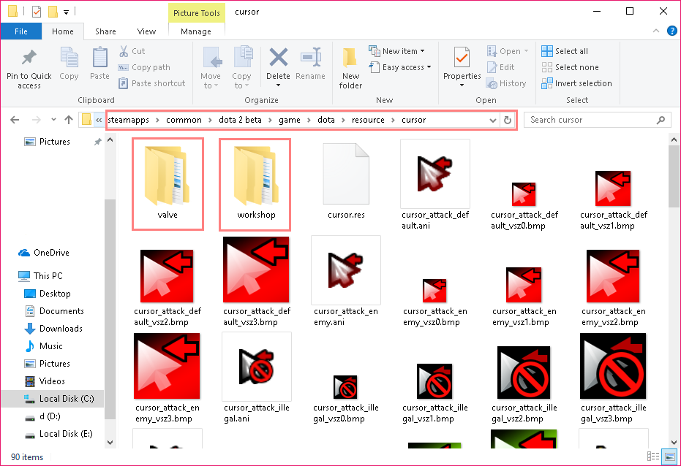
Task: Click the Open ribbon command
Action: pyautogui.click(x=508, y=51)
